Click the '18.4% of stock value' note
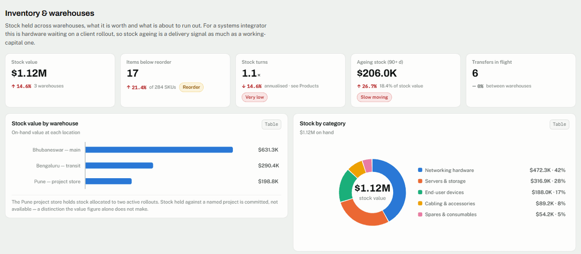The width and height of the screenshot is (581, 254). coord(401,86)
